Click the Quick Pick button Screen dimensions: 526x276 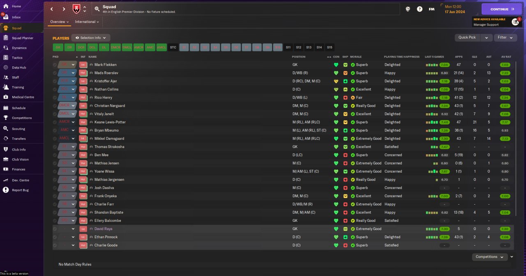click(x=467, y=37)
